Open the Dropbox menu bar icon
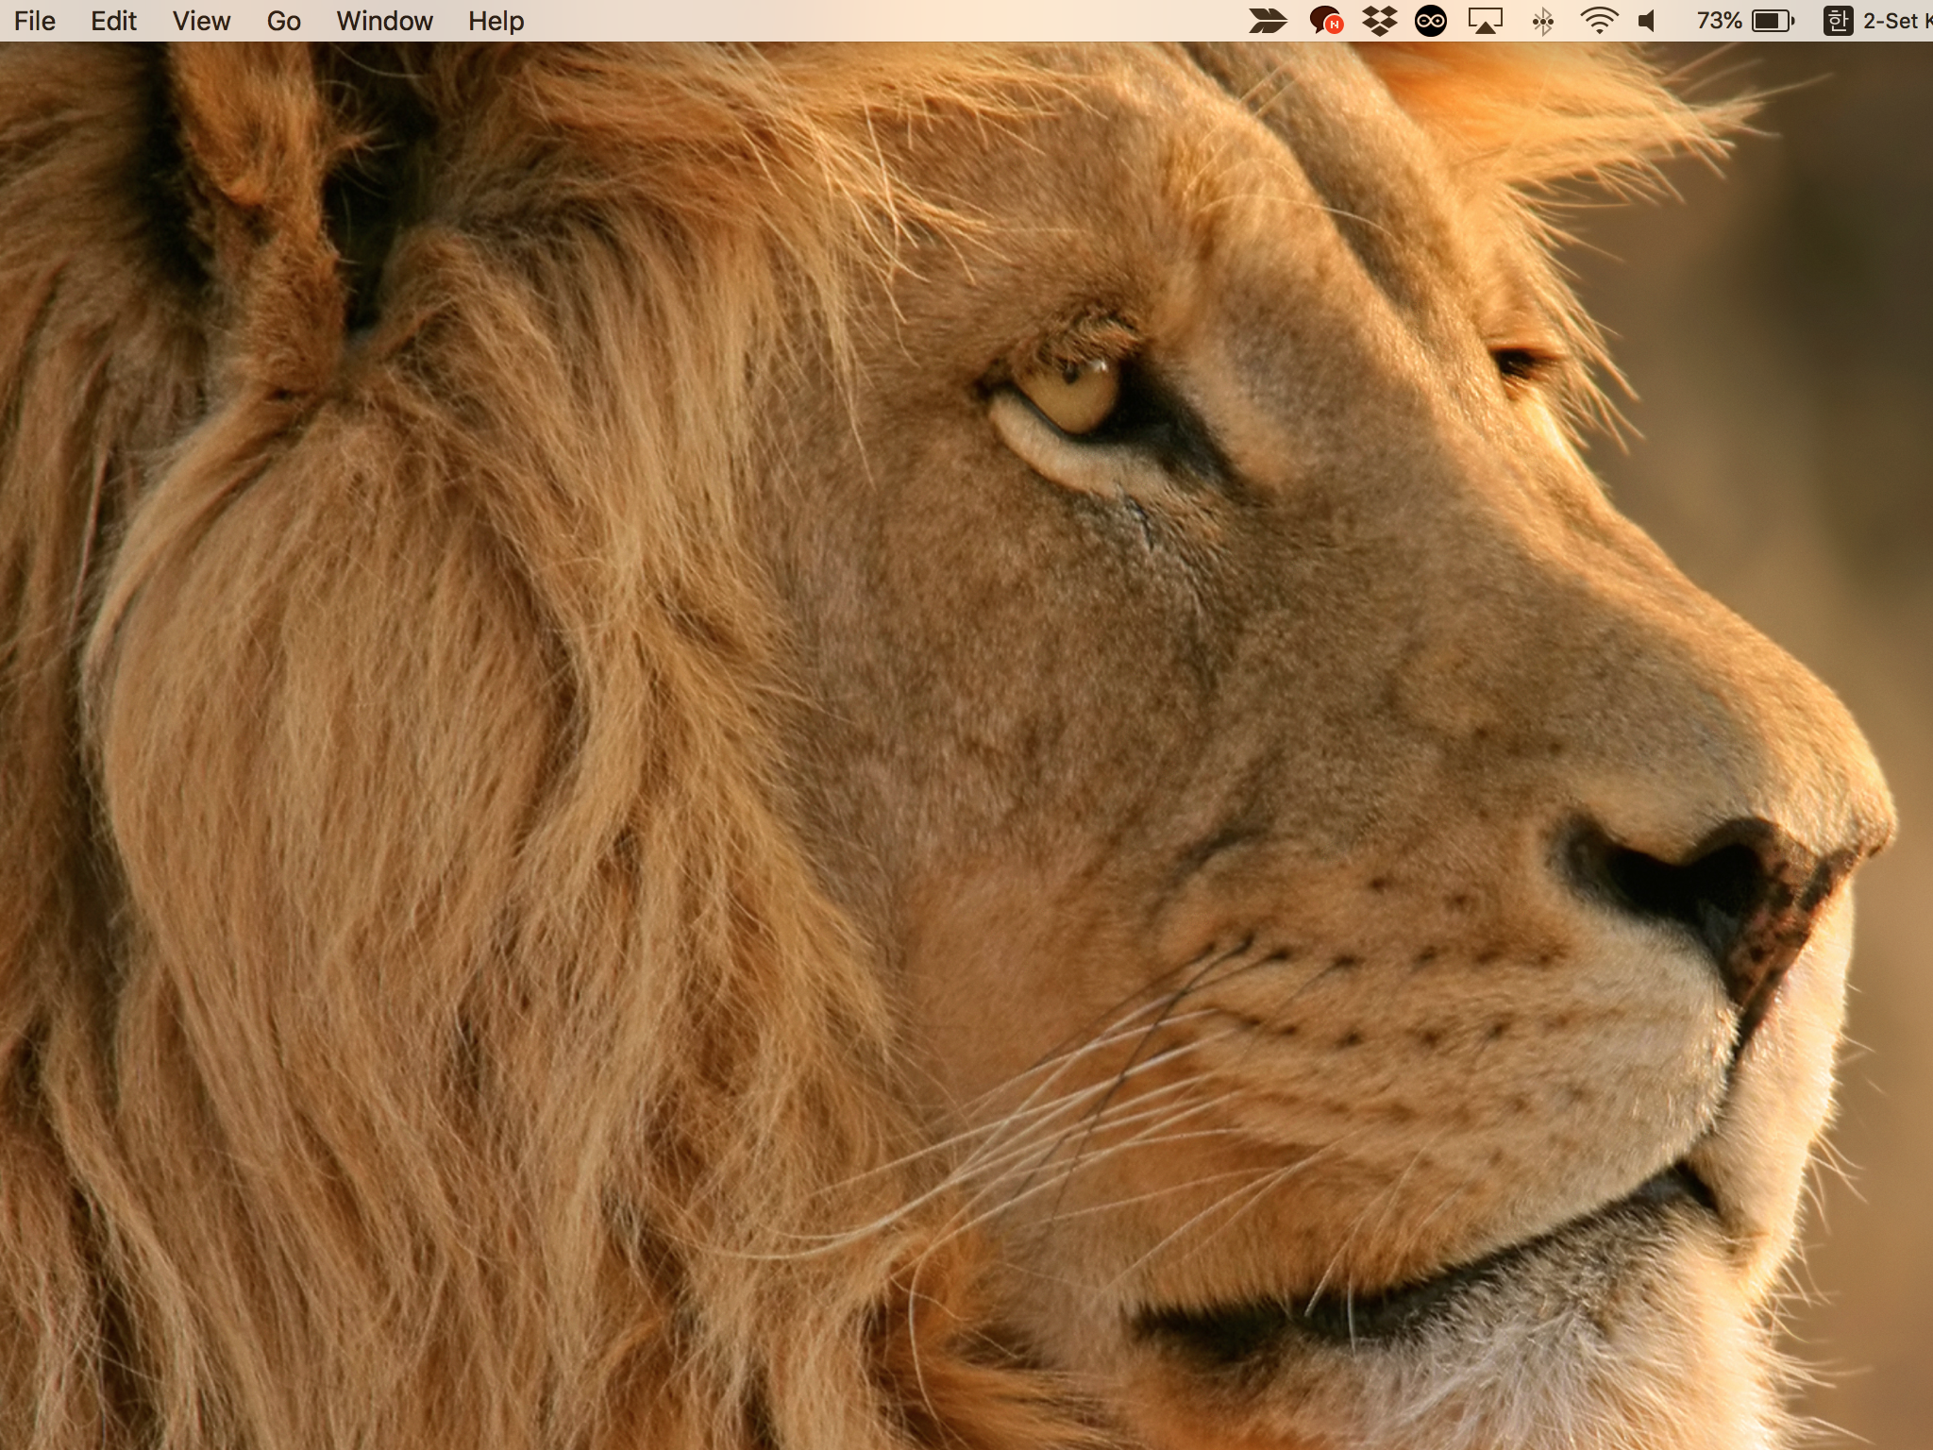The height and width of the screenshot is (1450, 1933). coord(1379,21)
